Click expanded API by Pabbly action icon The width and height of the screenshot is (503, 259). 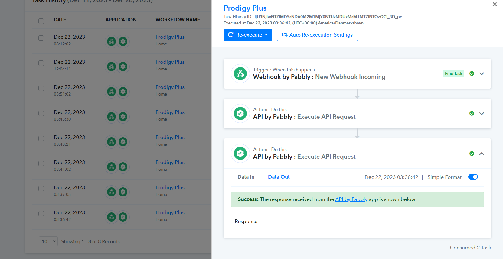coord(240,153)
